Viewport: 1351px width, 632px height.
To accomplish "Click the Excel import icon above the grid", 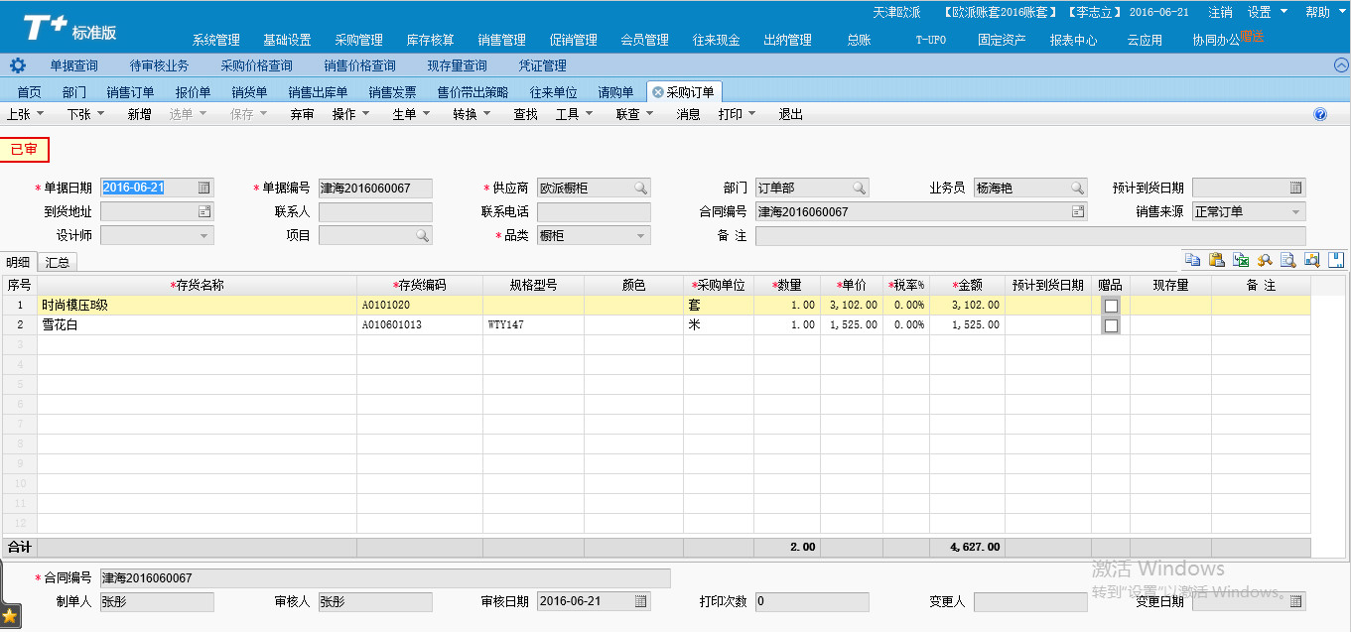I will pos(1240,260).
